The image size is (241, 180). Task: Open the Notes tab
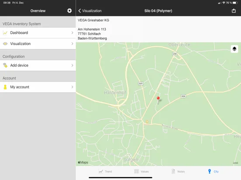(x=178, y=171)
